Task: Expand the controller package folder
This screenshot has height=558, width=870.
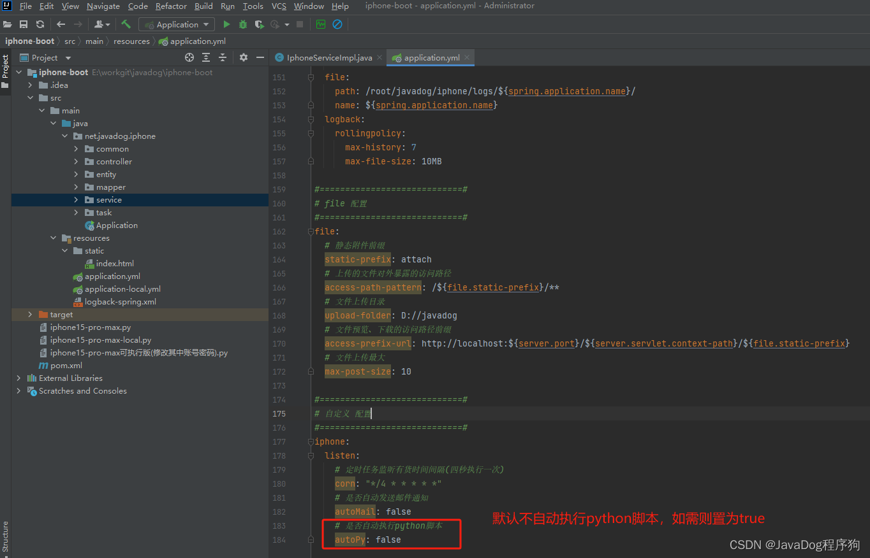Action: click(77, 162)
